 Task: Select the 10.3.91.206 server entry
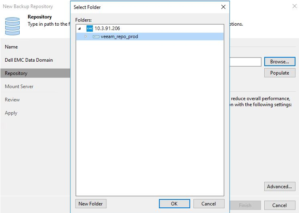(x=107, y=28)
